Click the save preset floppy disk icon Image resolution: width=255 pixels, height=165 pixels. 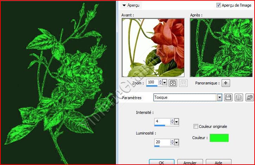[x=228, y=97]
